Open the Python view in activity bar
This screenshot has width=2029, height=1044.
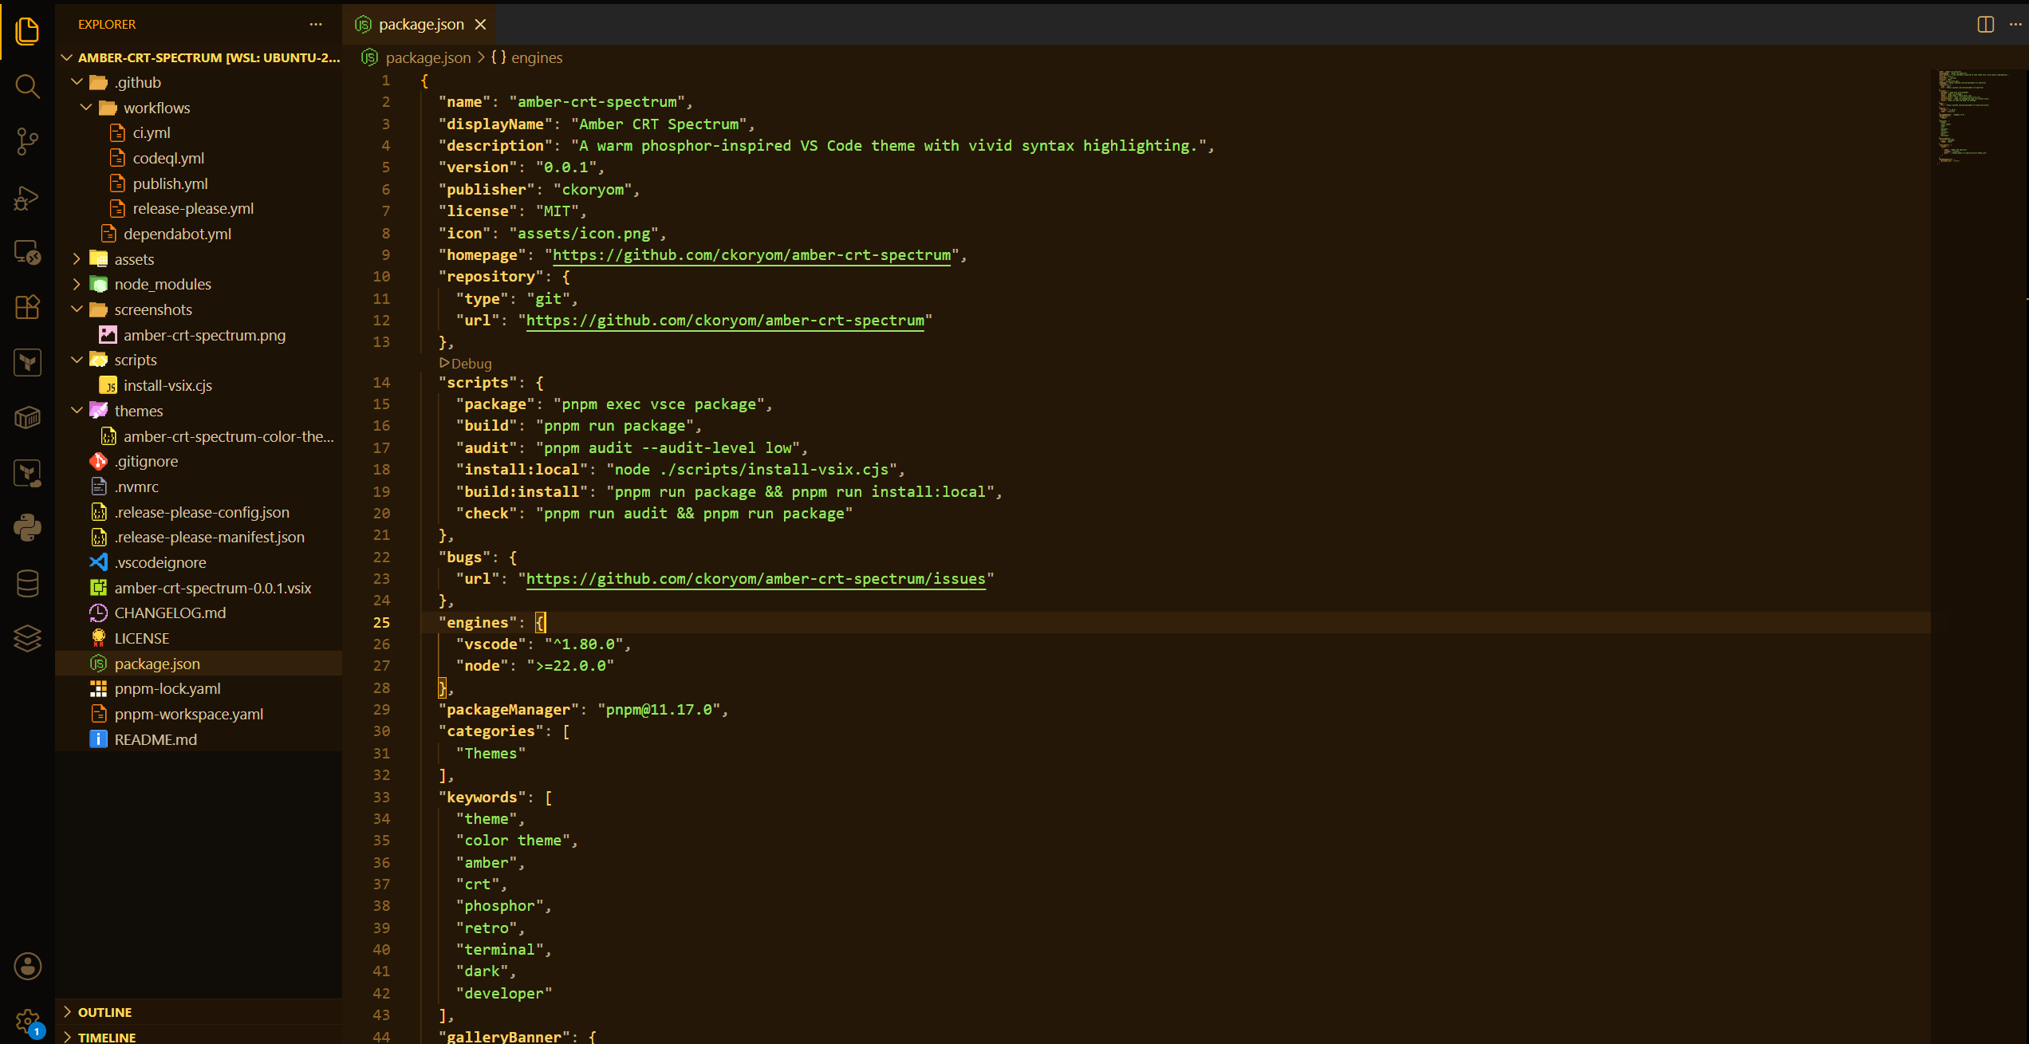coord(27,527)
